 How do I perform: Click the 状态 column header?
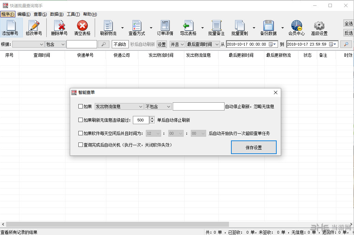(307, 55)
